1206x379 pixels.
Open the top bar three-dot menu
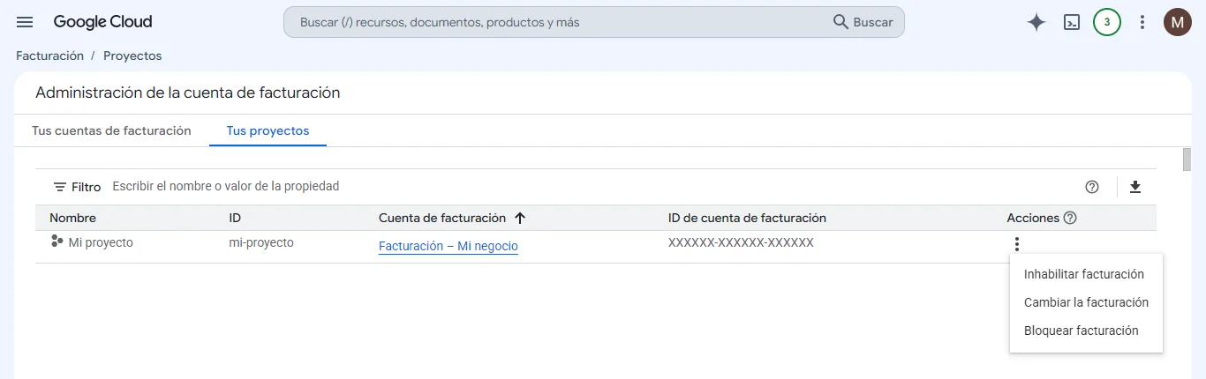1142,22
